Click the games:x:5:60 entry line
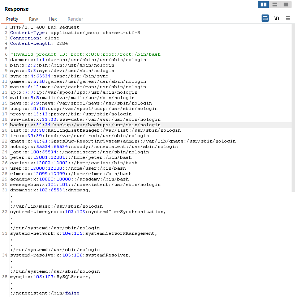The width and height of the screenshot is (297, 297). (x=78, y=81)
